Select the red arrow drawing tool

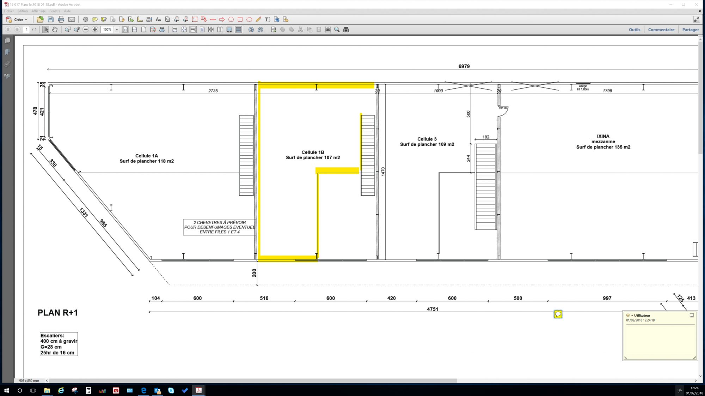click(222, 19)
